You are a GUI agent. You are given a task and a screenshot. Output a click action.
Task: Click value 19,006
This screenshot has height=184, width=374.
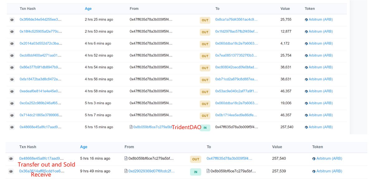pyautogui.click(x=286, y=103)
